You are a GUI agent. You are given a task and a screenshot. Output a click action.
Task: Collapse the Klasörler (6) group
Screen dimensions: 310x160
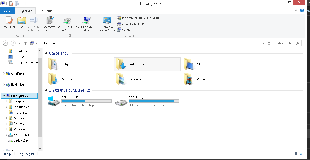[x=46, y=53]
